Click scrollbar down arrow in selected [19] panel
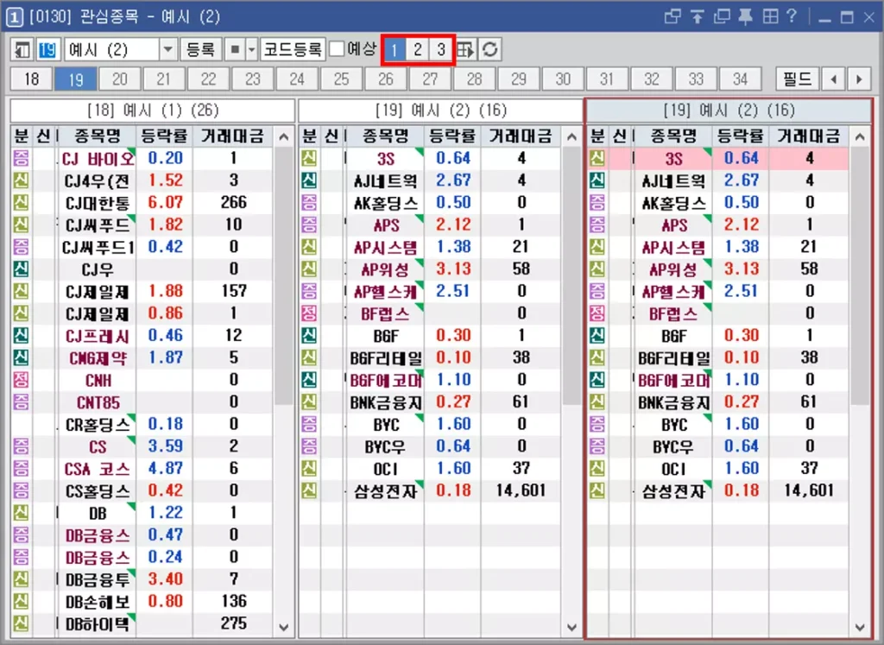The width and height of the screenshot is (884, 645). point(860,628)
